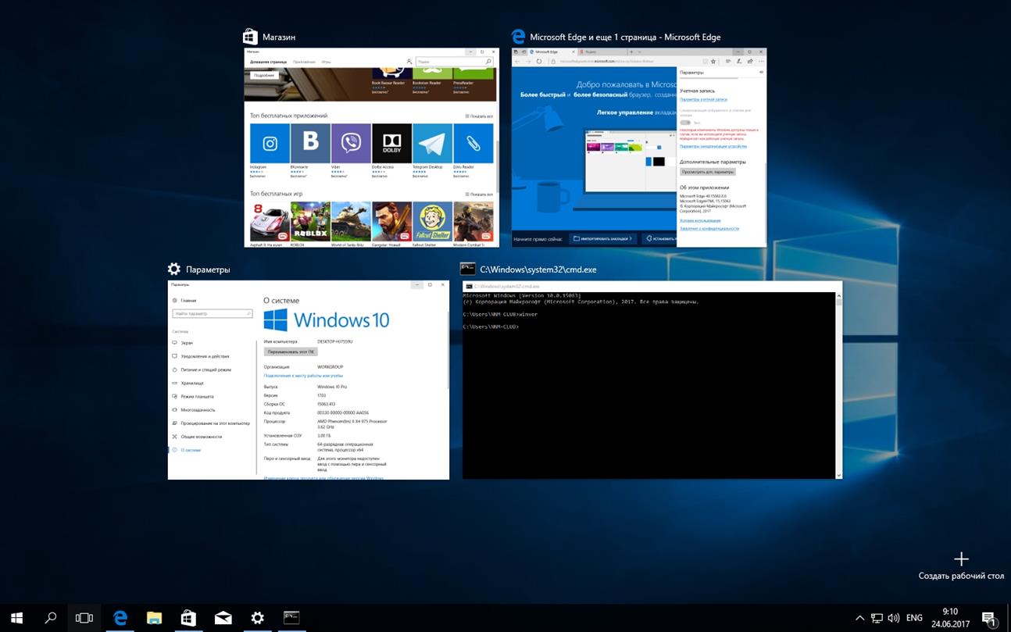
Task: Open the Подключение к месту работы или учебы link
Action: pyautogui.click(x=303, y=376)
